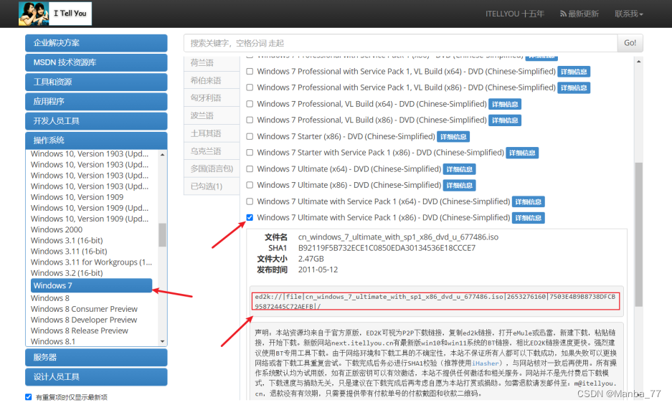Select Windows 3.2 (16-bit) entry
Screen dimensions: 672x405
point(67,273)
